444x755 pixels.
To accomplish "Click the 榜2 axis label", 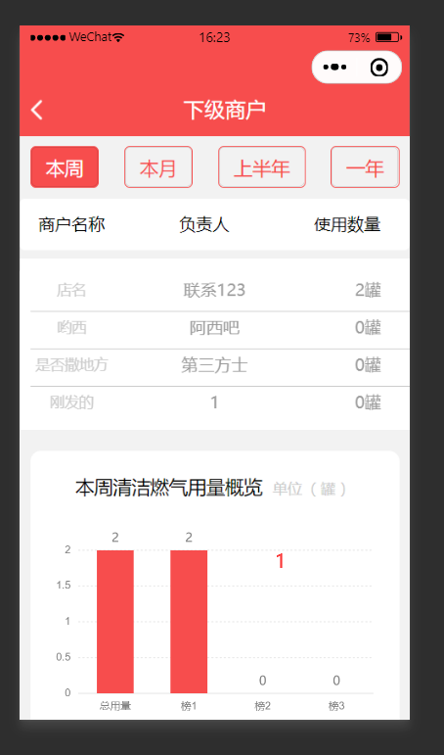I will [x=263, y=706].
